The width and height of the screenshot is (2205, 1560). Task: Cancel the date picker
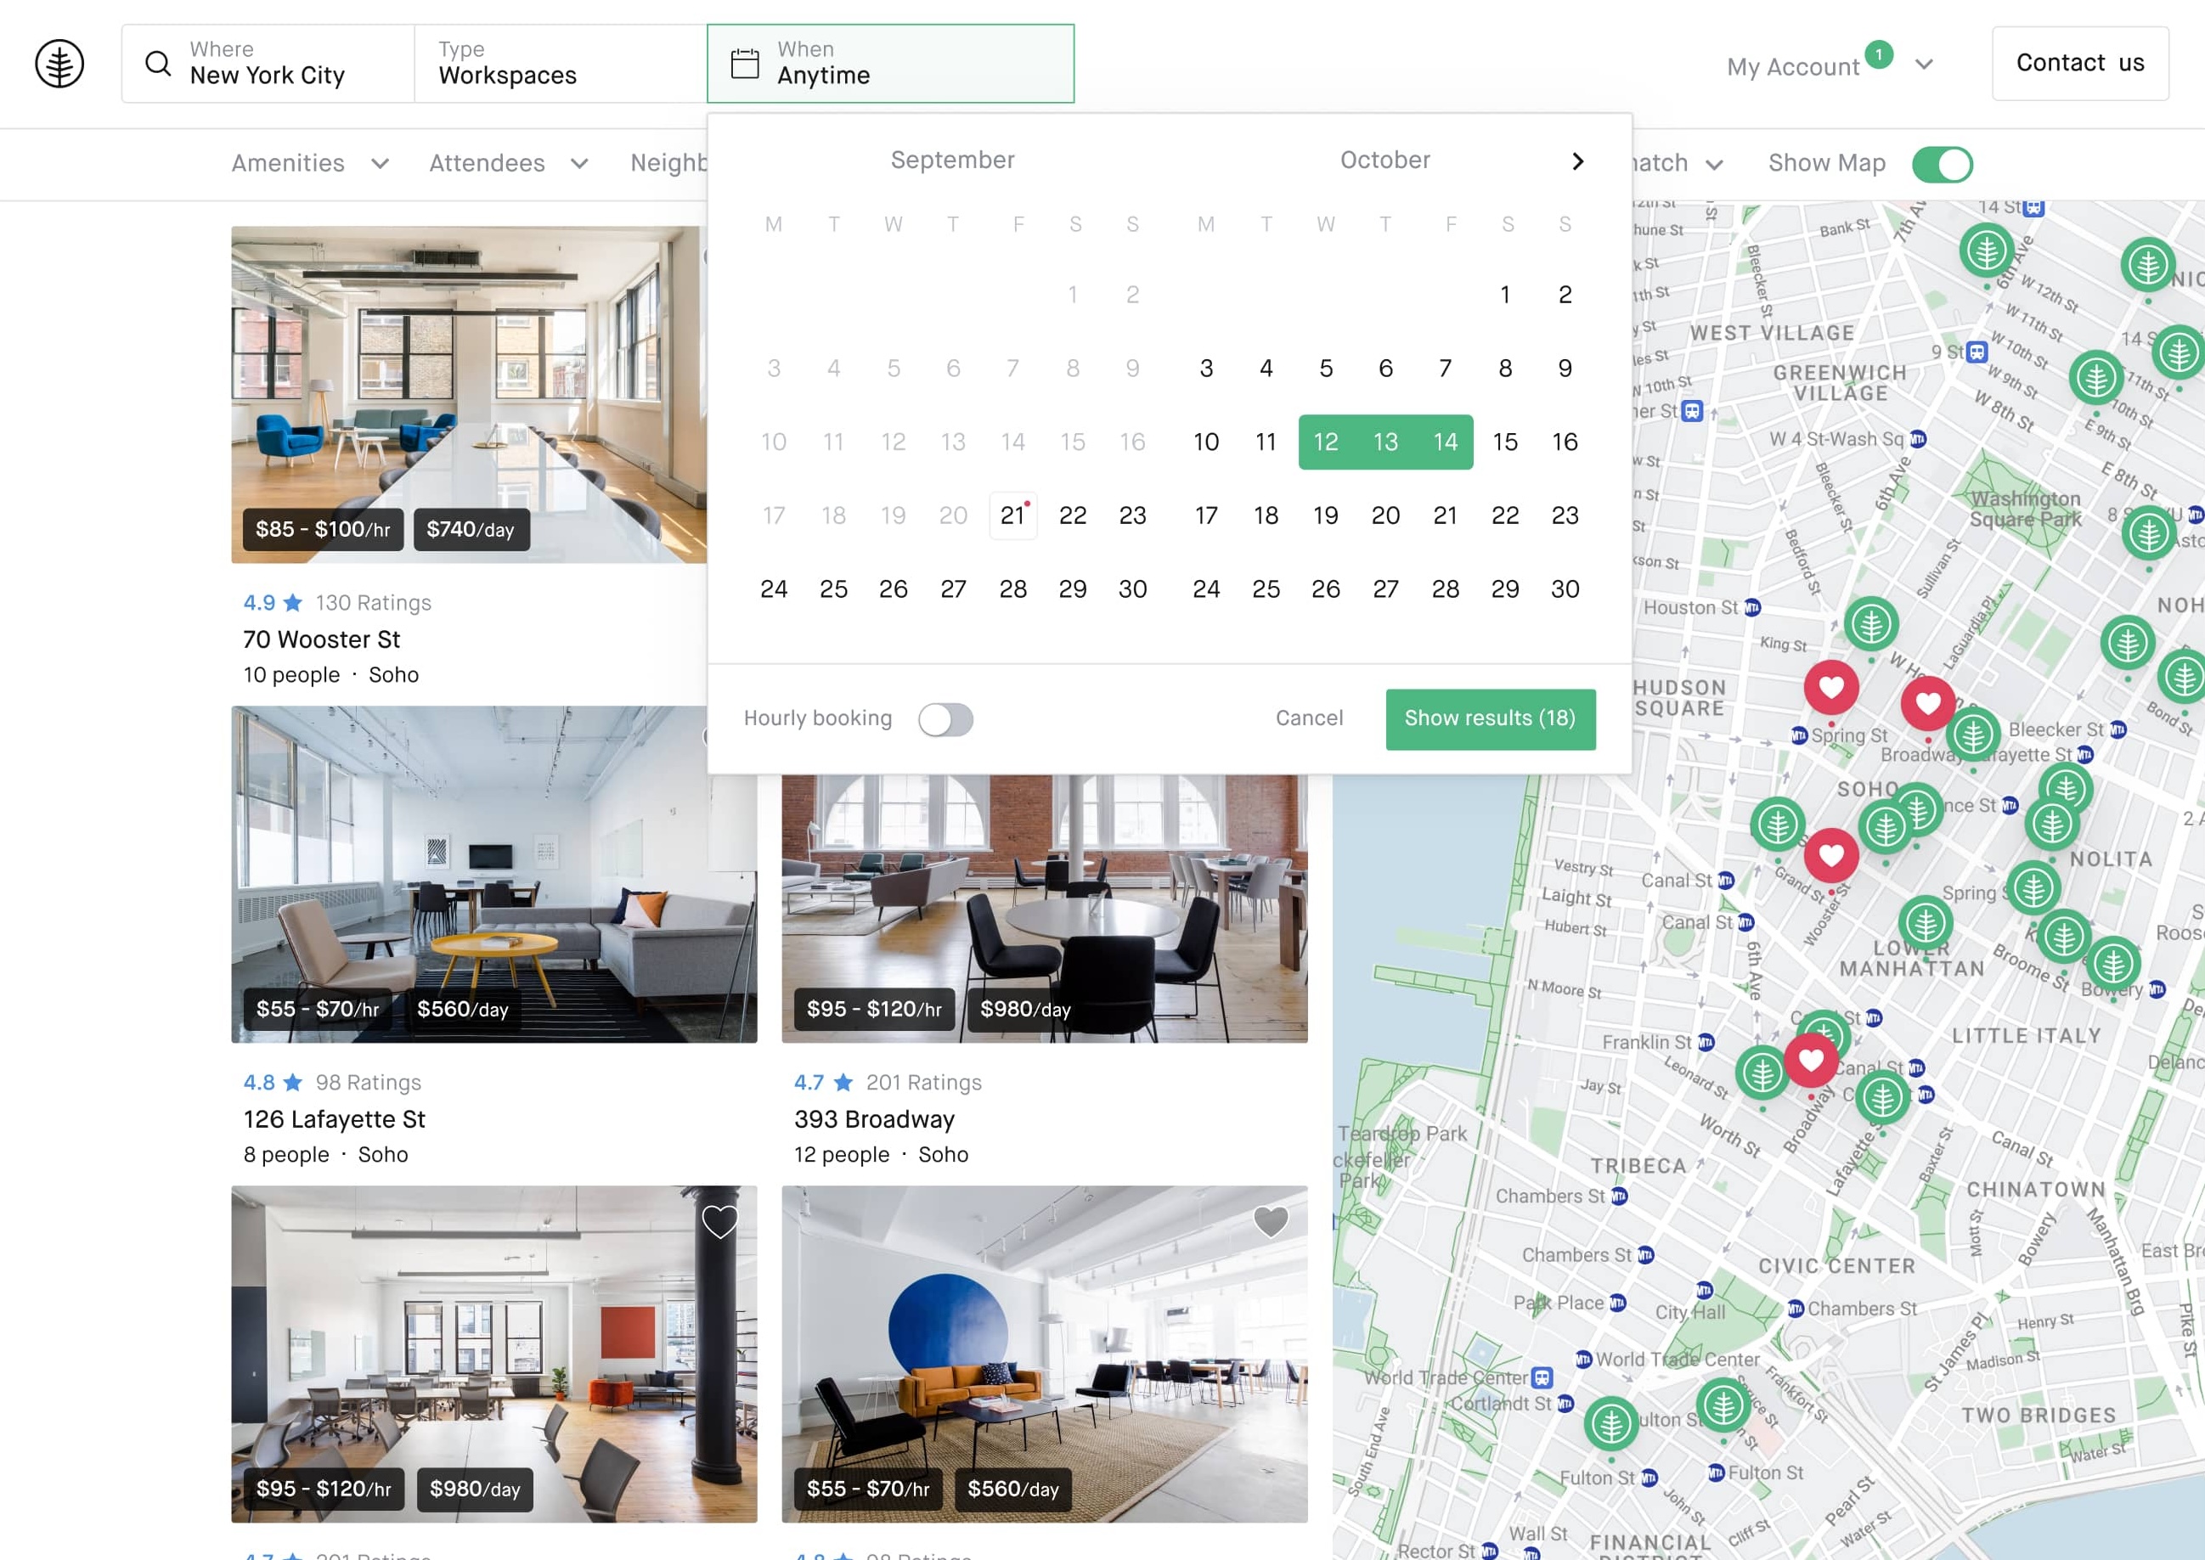pyautogui.click(x=1309, y=718)
